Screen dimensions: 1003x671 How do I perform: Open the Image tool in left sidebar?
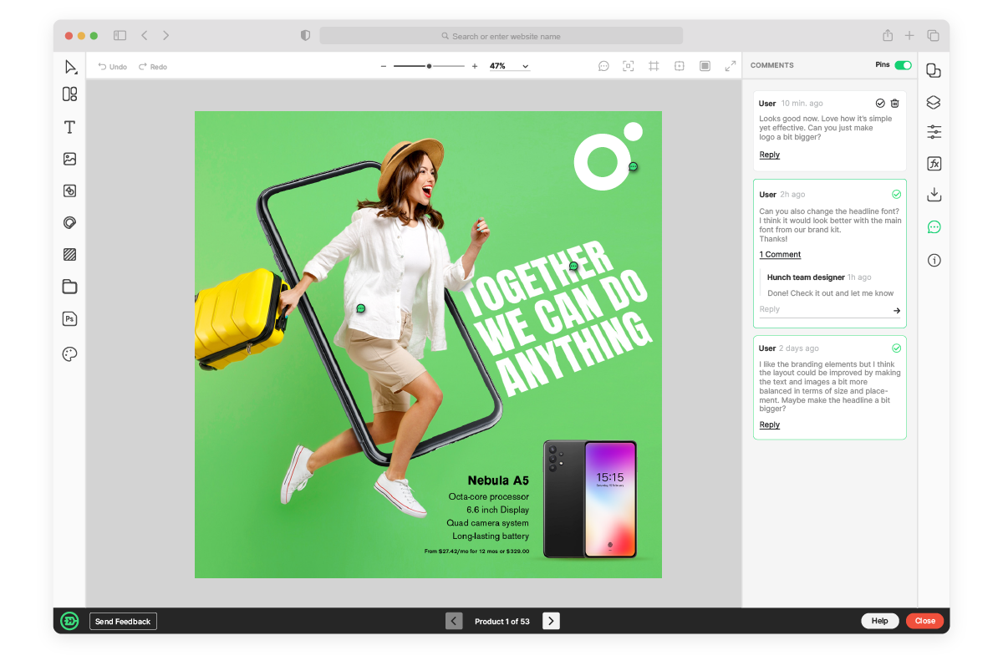tap(69, 159)
